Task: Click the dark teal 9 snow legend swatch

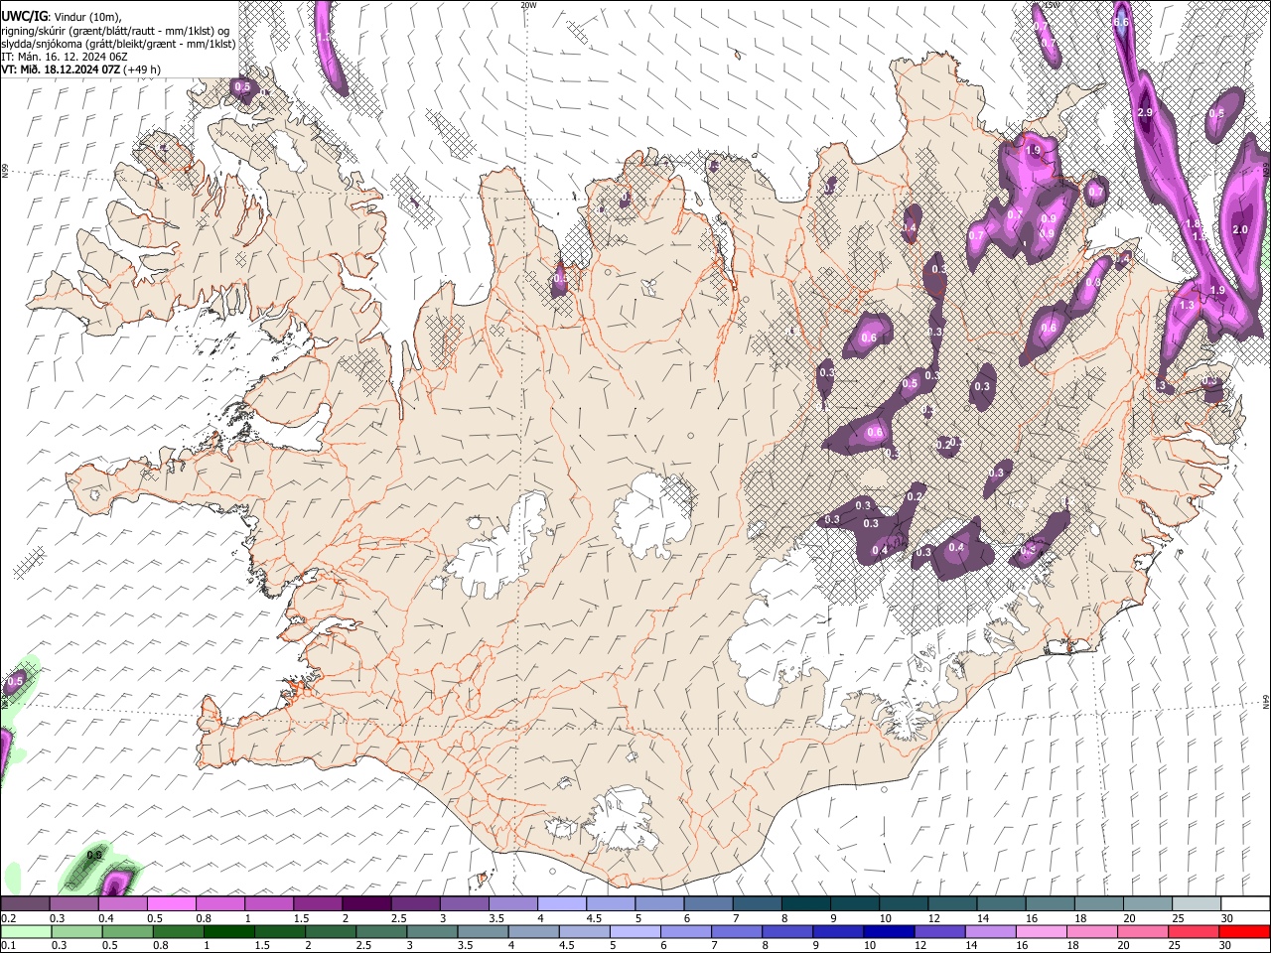Action: (853, 904)
